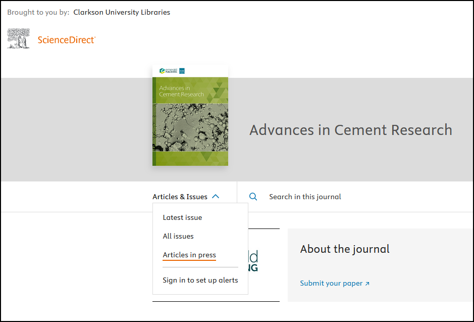The height and width of the screenshot is (322, 474).
Task: Click the journal cover microscopy image
Action: tap(190, 127)
